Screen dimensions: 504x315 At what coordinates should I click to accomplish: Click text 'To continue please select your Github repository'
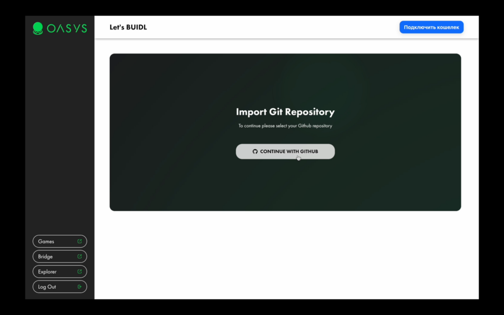click(285, 126)
